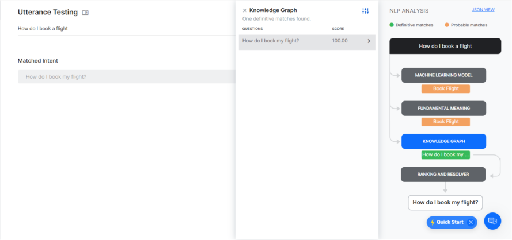Open the chat support icon

(492, 220)
